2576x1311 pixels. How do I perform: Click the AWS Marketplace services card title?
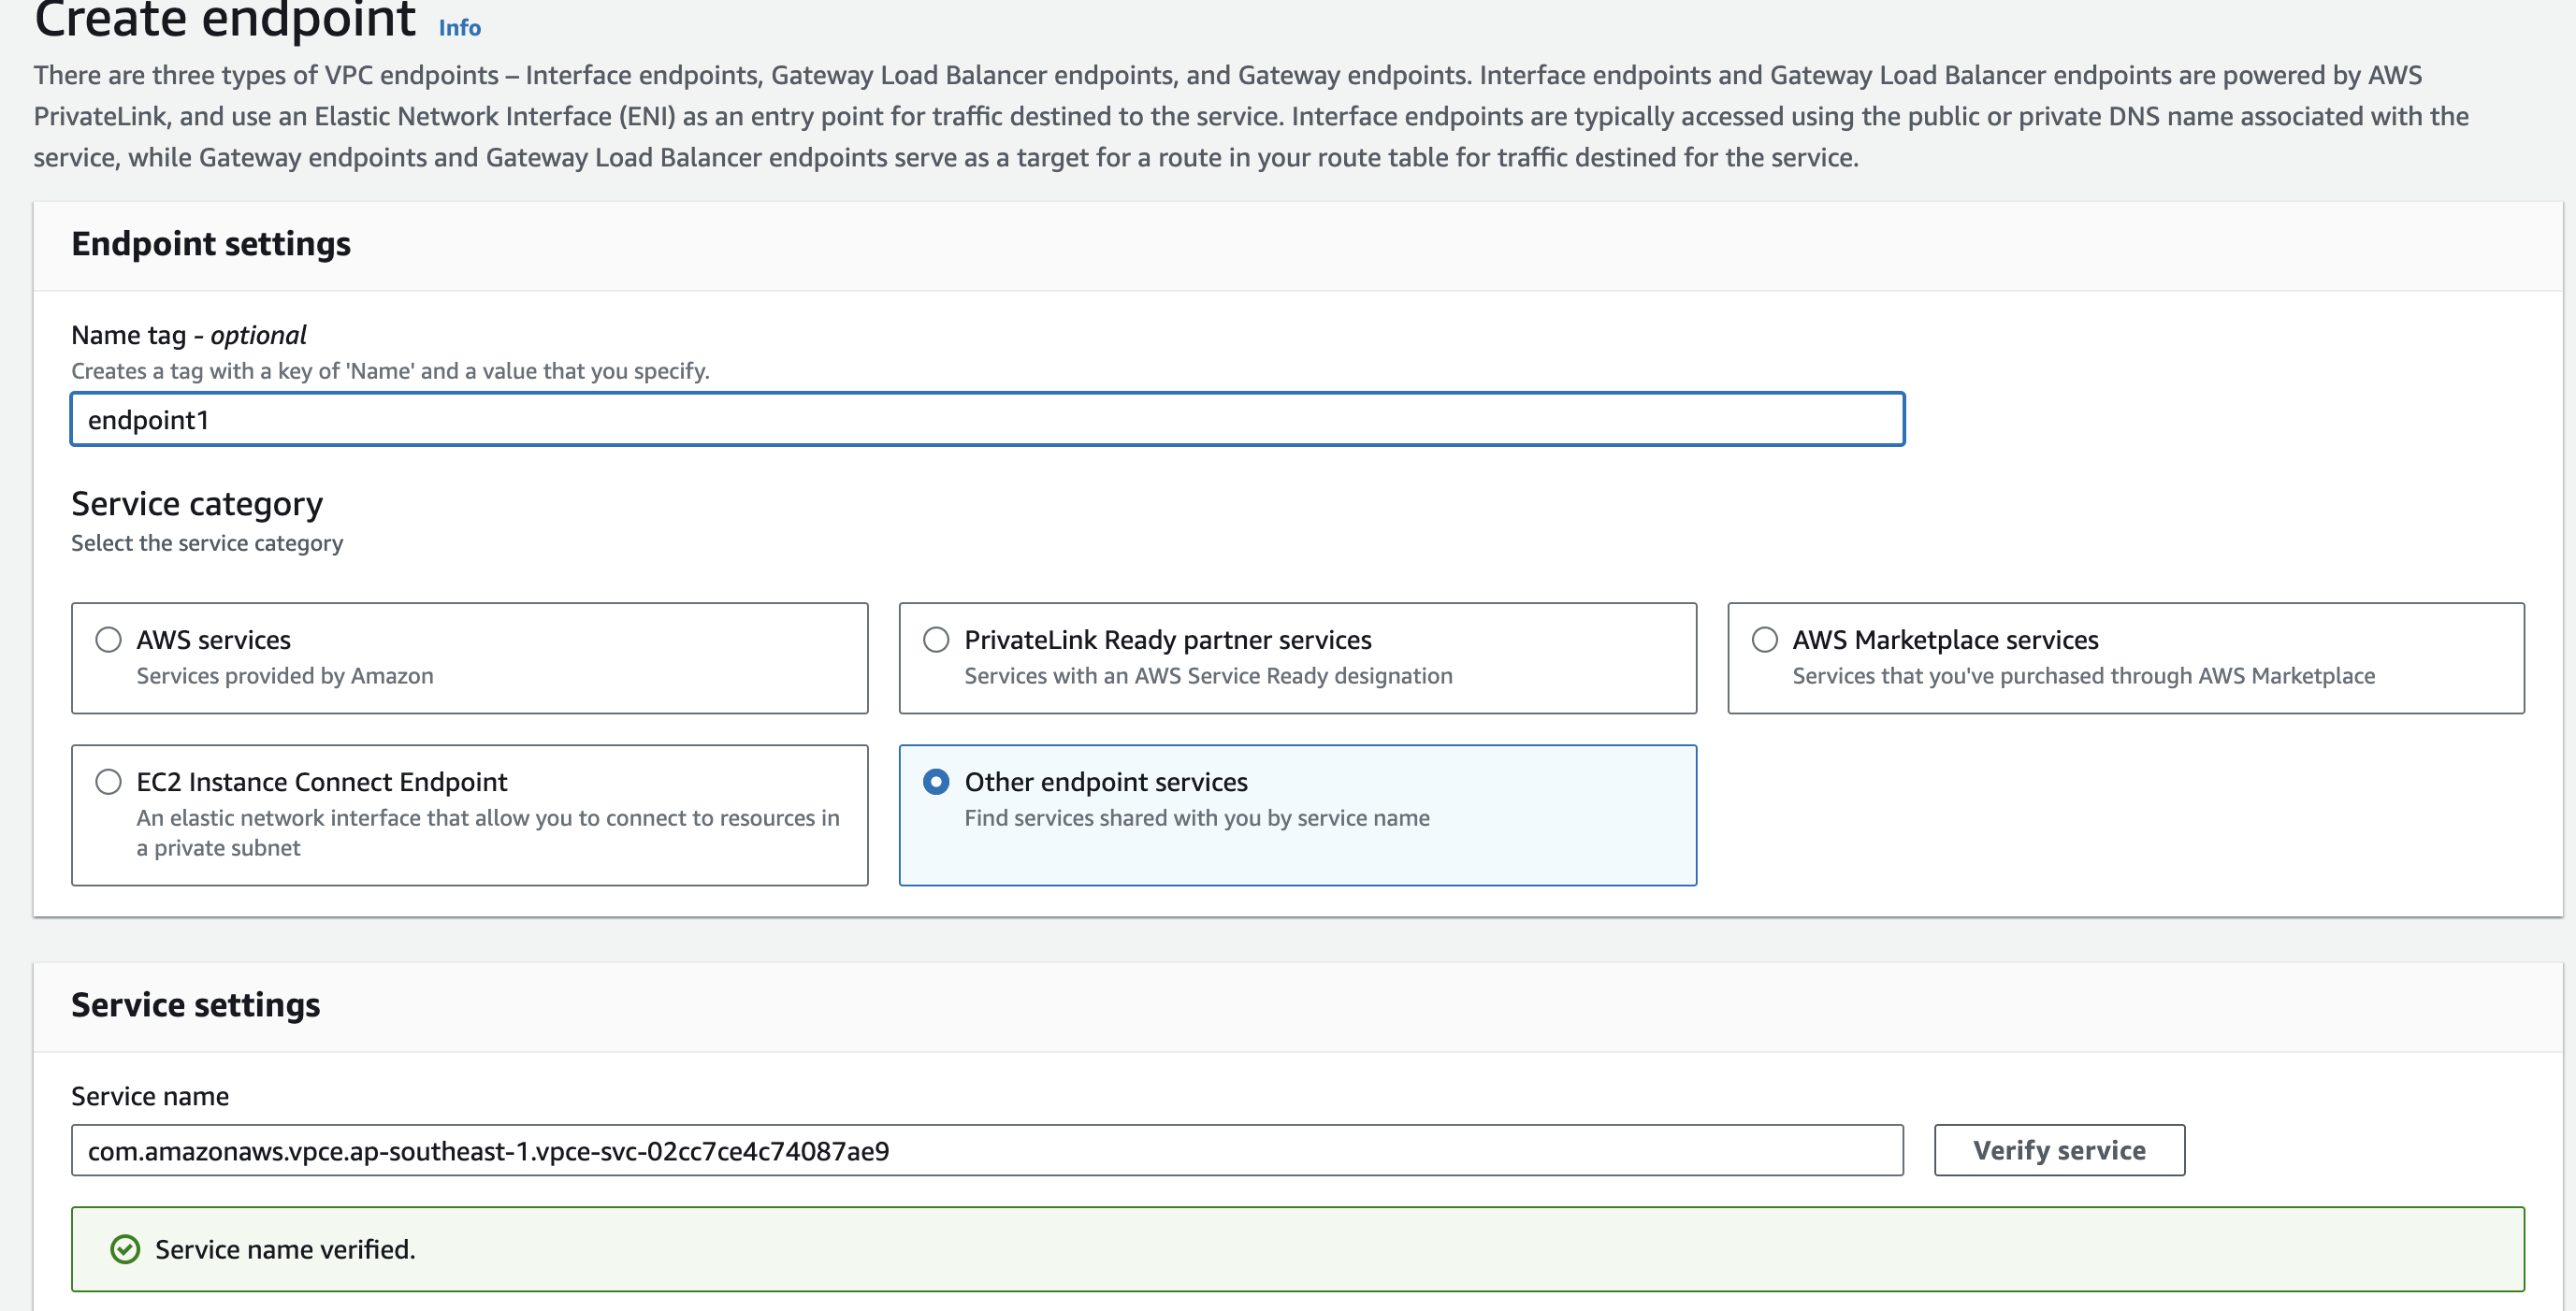point(1944,640)
